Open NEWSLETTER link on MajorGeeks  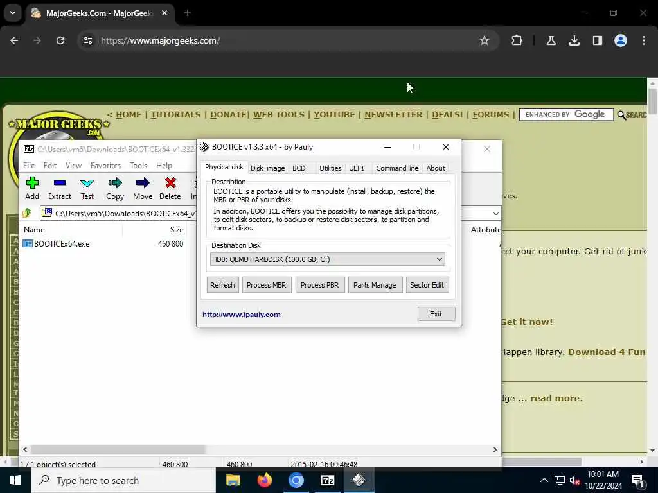click(x=393, y=114)
